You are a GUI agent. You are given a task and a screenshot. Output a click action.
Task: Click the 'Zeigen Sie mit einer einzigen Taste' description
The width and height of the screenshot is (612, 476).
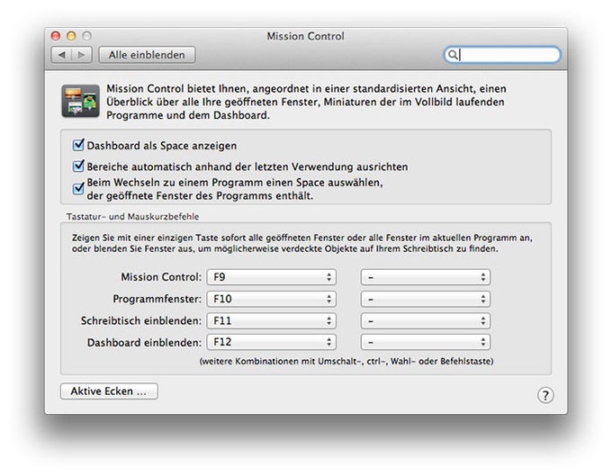[301, 243]
